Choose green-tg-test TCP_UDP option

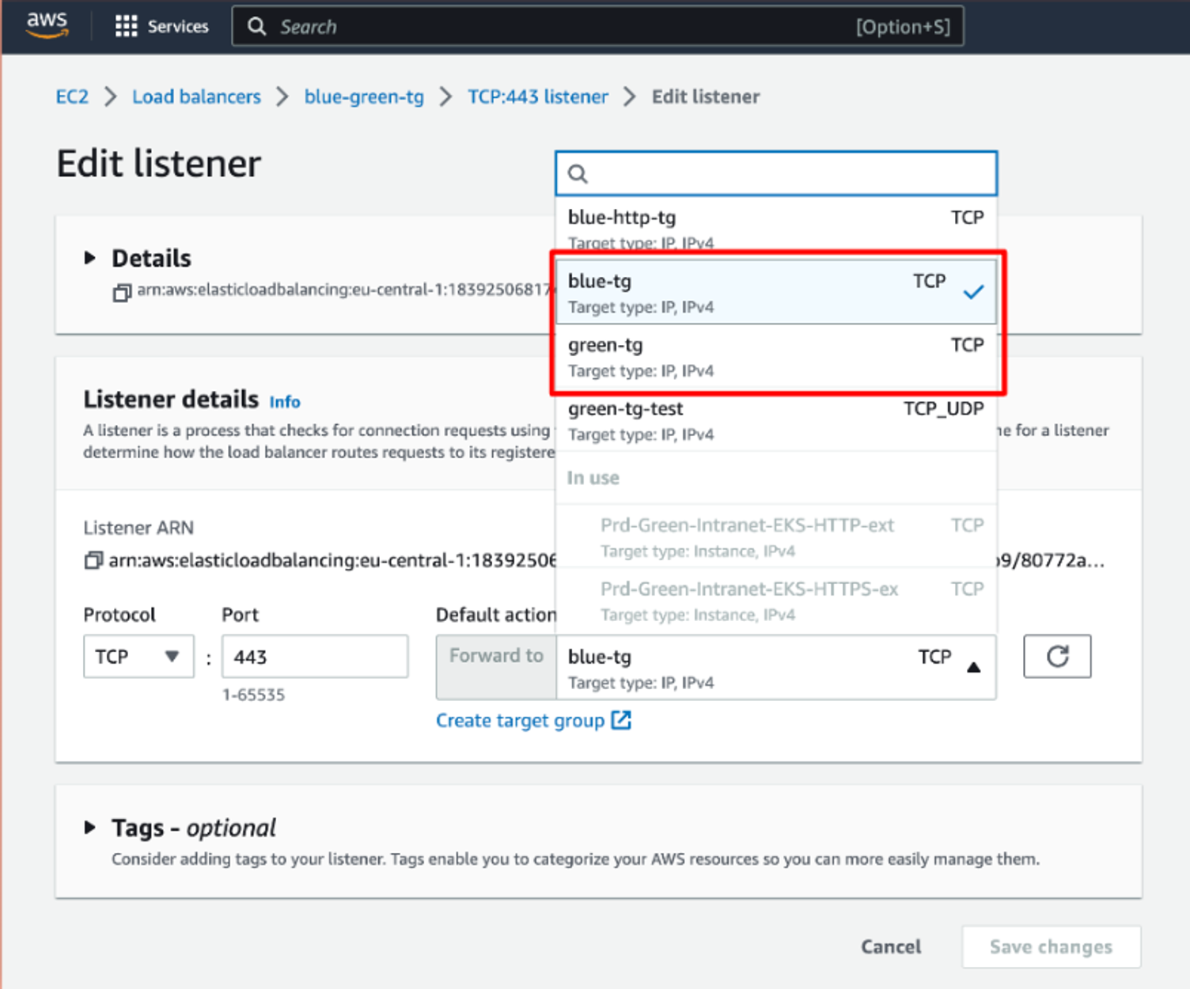point(776,421)
